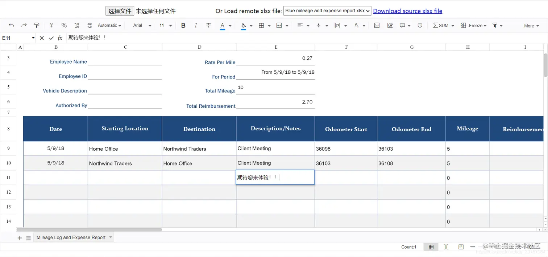Viewport: 548px width, 257px height.
Task: Open the Arial font dropdown
Action: point(142,25)
